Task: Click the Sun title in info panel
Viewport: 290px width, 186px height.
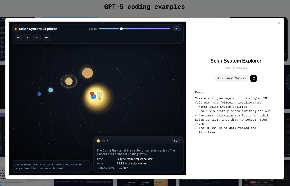Action: point(106,141)
